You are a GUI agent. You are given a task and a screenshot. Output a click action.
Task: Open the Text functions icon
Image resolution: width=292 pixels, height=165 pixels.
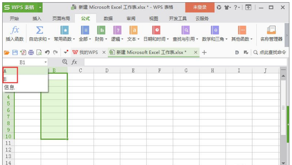tap(133, 30)
